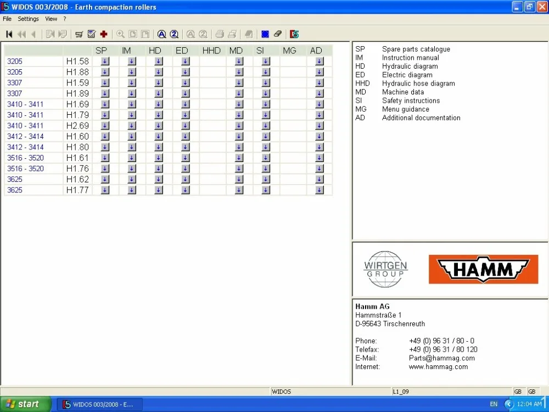Select model 3205 in row H1.58
The image size is (549, 412).
tap(15, 62)
